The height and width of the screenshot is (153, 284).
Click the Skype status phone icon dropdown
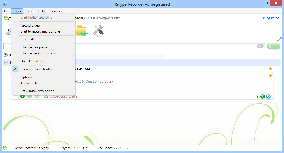(x=7, y=18)
